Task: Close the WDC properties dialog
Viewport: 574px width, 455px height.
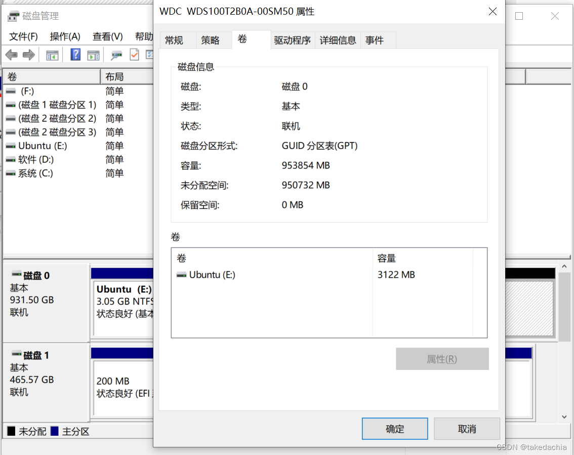Action: (493, 12)
